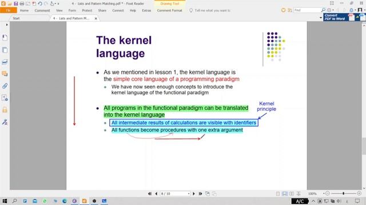Click the Redo arrow icon
366x205 pixels.
click(x=46, y=3)
